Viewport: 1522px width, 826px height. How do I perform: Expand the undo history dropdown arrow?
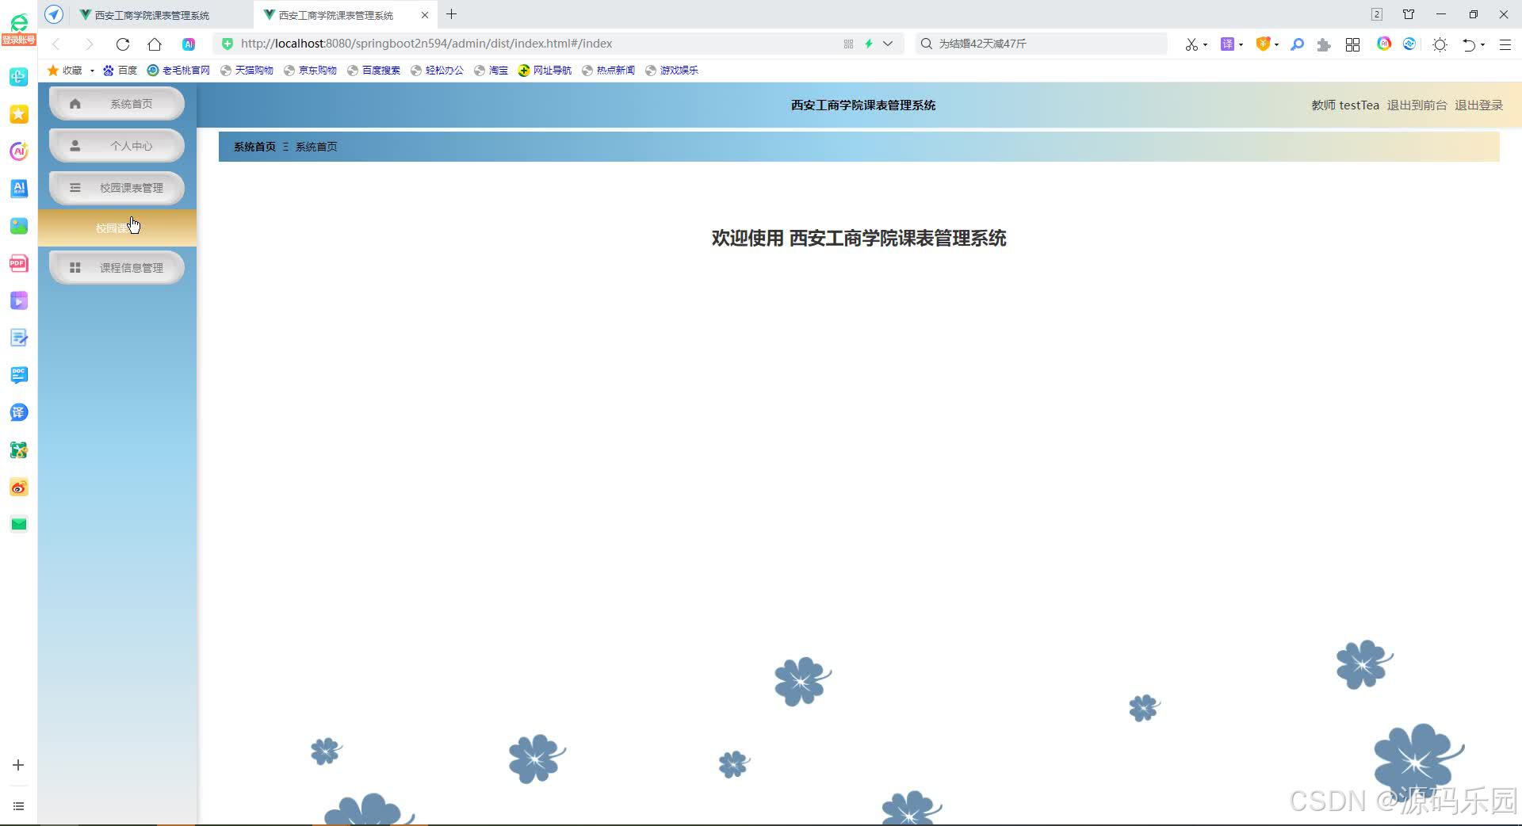click(1482, 44)
